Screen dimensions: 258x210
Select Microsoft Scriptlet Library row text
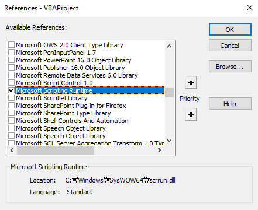(x=51, y=98)
